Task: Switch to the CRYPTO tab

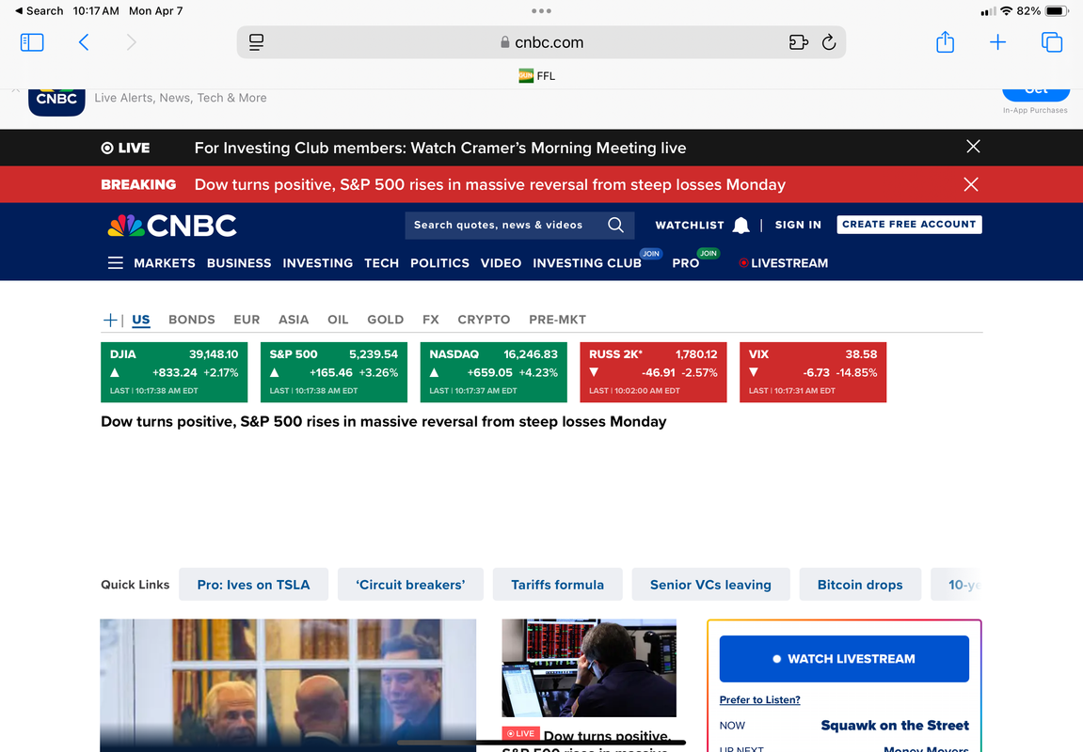Action: coord(484,320)
